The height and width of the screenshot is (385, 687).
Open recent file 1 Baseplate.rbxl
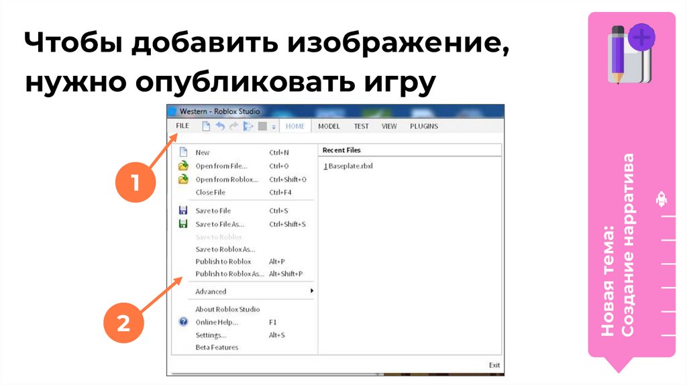348,166
